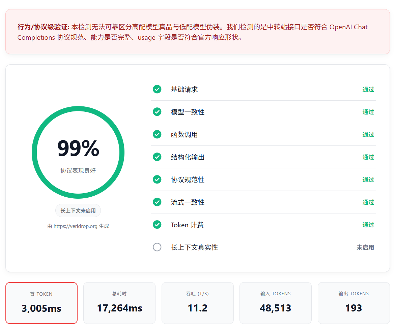395x332 pixels.
Task: Click the 长上下文未启用 pill badge
Action: point(78,210)
